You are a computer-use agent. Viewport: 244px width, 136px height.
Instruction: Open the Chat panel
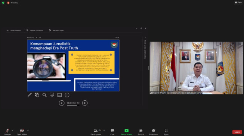(x=112, y=132)
